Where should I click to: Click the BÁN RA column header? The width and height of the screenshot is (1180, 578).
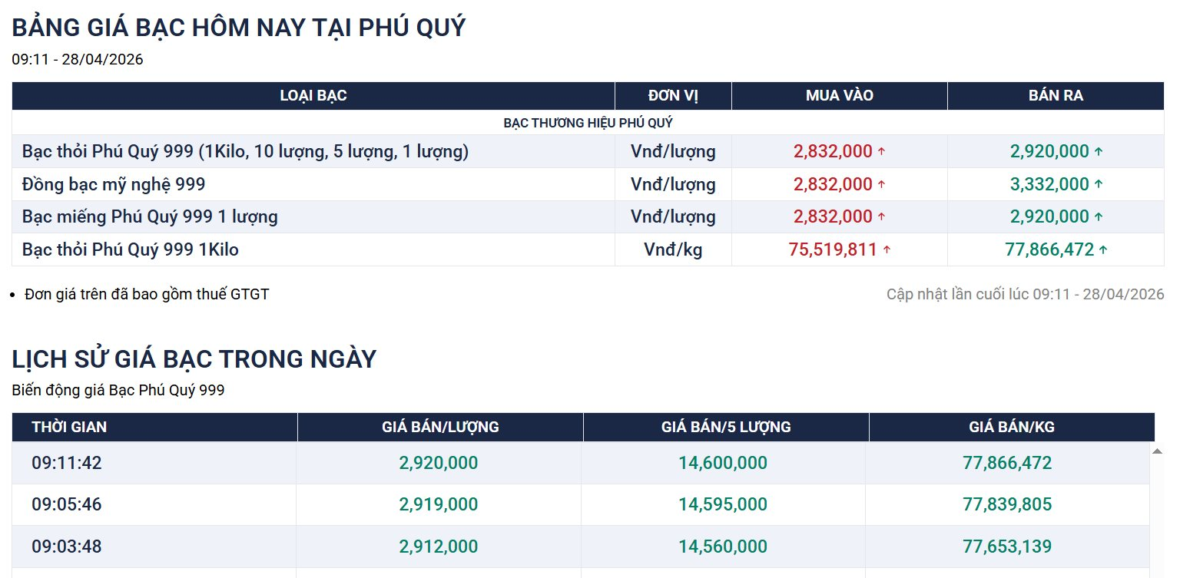[1056, 96]
